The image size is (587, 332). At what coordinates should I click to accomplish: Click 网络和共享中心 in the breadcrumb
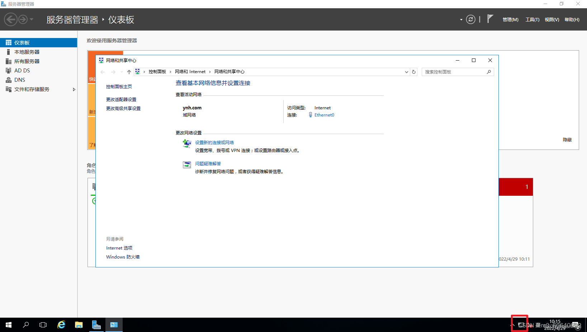[229, 72]
